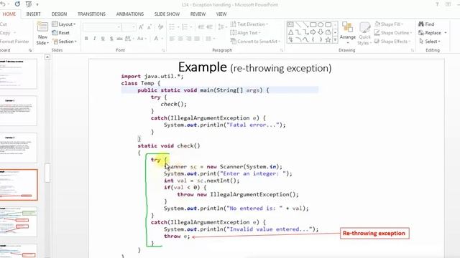Justify the text

coord(197,38)
